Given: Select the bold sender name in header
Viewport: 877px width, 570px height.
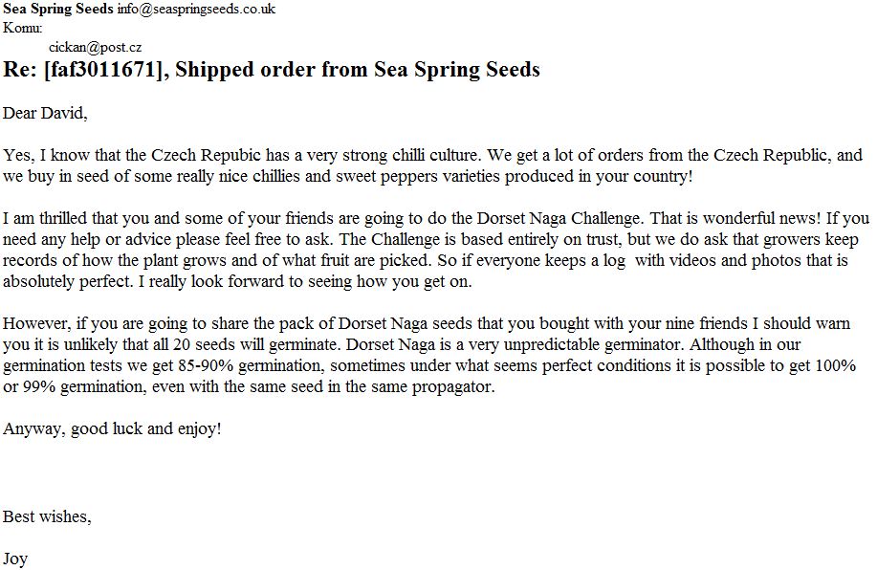Looking at the screenshot, I should (x=57, y=10).
